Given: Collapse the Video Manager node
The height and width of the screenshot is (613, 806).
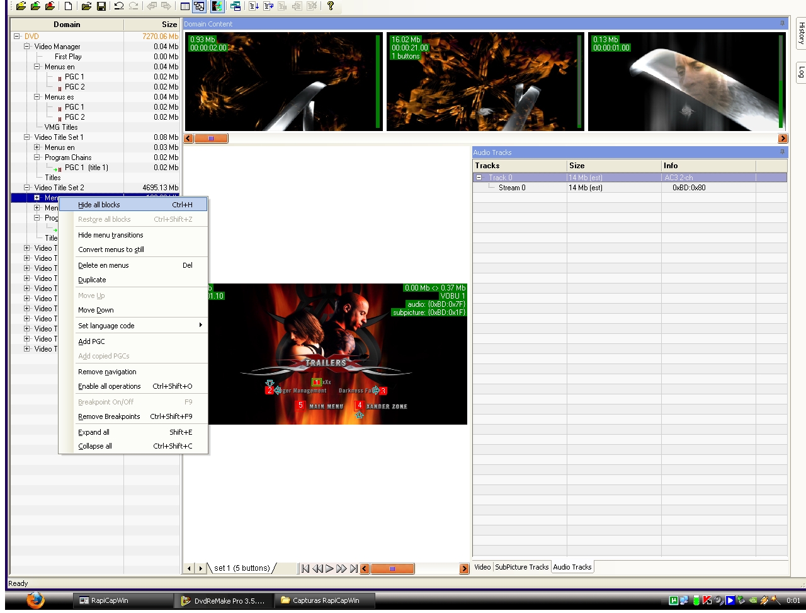Looking at the screenshot, I should [27, 47].
